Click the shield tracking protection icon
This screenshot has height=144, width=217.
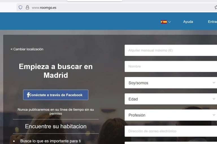20,7
